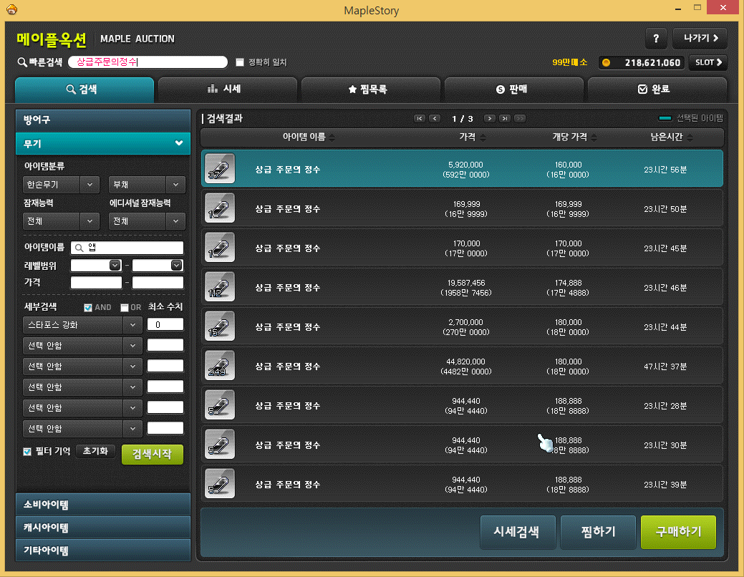Open the 한손무기 item category dropdown
Image resolution: width=744 pixels, height=577 pixels.
pos(61,184)
